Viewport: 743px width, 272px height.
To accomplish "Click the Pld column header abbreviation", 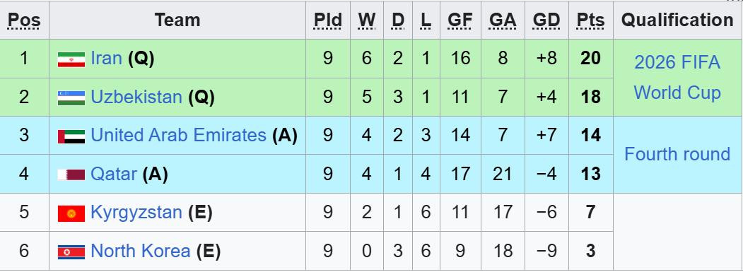I will (x=328, y=20).
